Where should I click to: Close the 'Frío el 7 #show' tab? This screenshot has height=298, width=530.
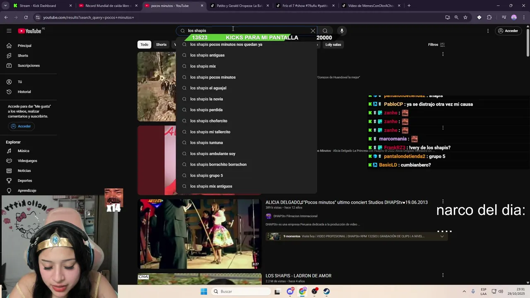[333, 6]
